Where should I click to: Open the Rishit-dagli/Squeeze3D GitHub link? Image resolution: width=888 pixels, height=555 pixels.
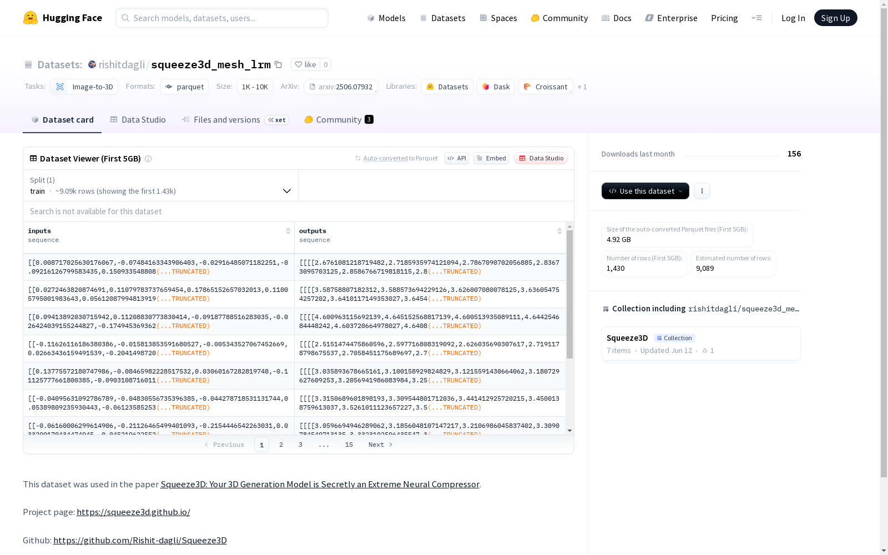[x=140, y=540]
